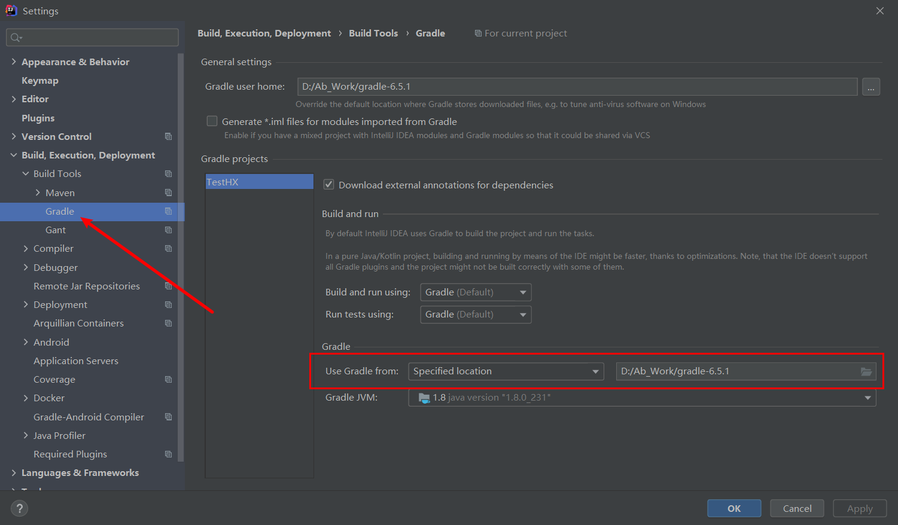Click the settings tree scrollbar
The image size is (898, 525).
pos(181,257)
